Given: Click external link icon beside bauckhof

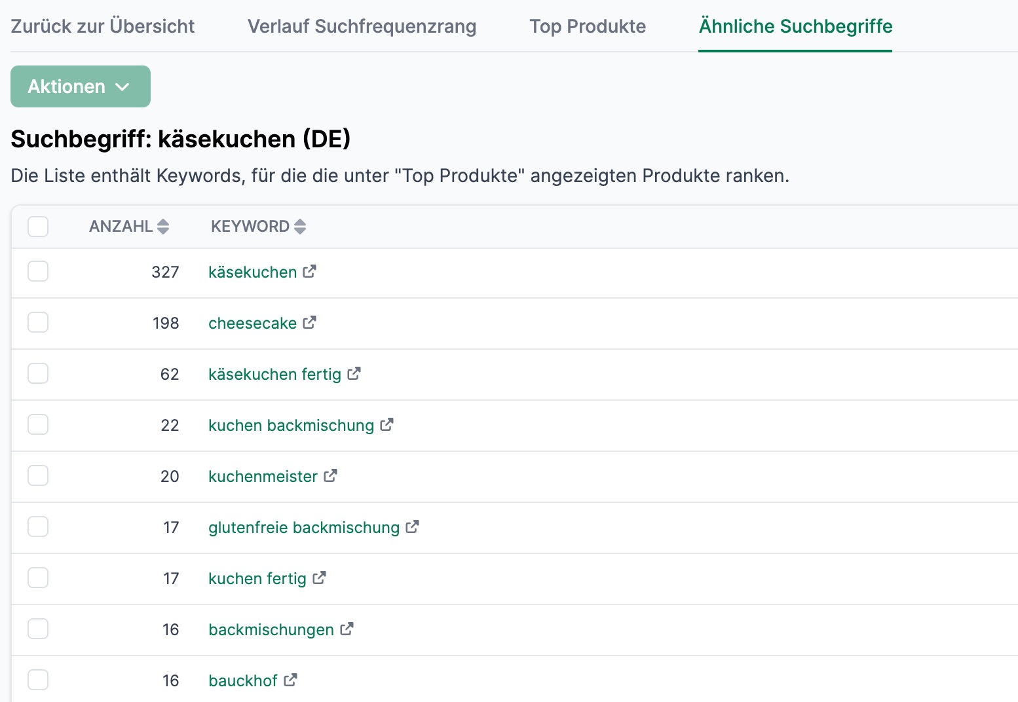Looking at the screenshot, I should 291,680.
